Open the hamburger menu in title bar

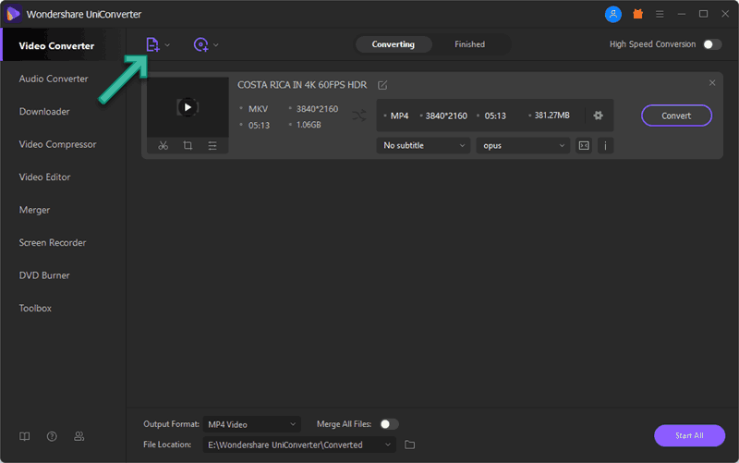[x=660, y=14]
